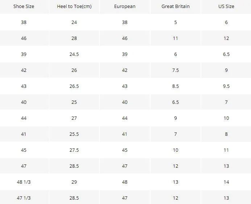
Task: Click the Heel to Toe(cm) header
Action: 74,7
